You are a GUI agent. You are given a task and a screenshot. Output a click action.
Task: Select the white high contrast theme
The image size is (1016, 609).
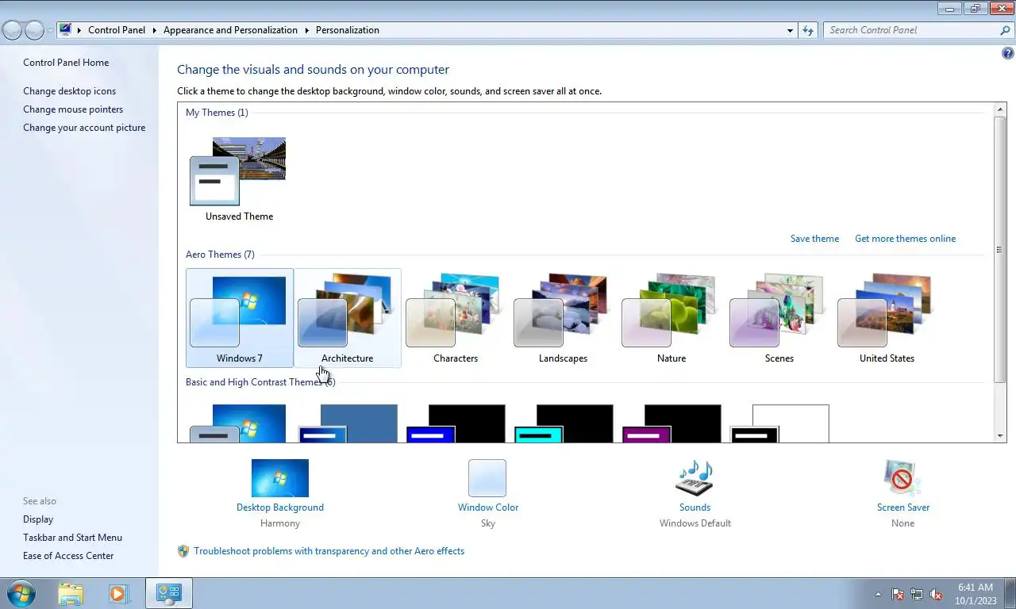pos(779,423)
